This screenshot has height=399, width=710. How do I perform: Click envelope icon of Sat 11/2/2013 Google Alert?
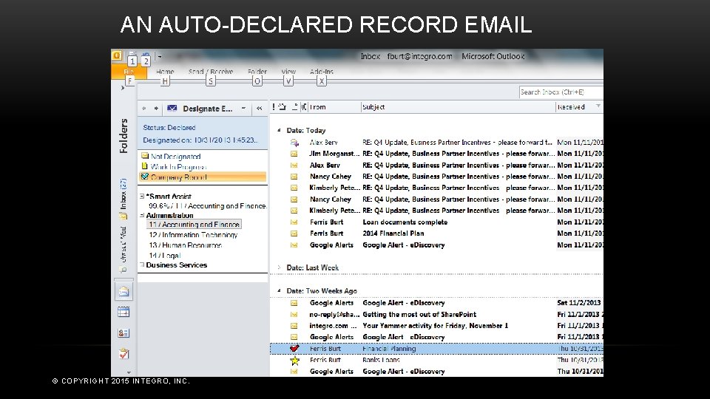[x=294, y=303]
